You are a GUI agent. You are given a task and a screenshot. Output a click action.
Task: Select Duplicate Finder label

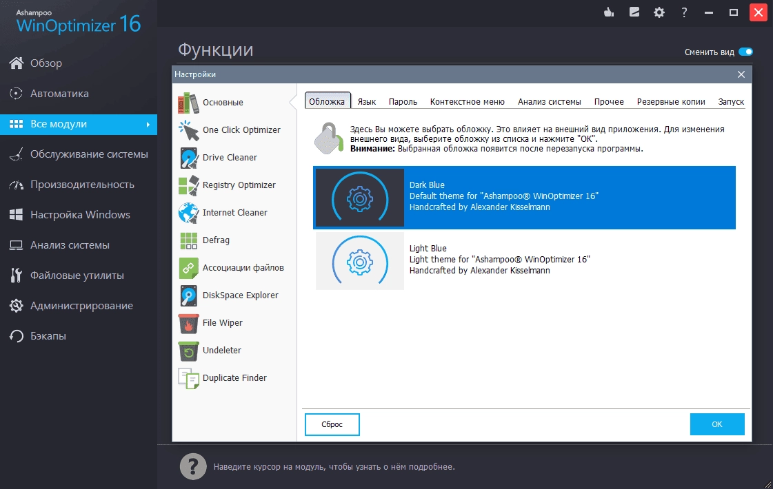(234, 378)
